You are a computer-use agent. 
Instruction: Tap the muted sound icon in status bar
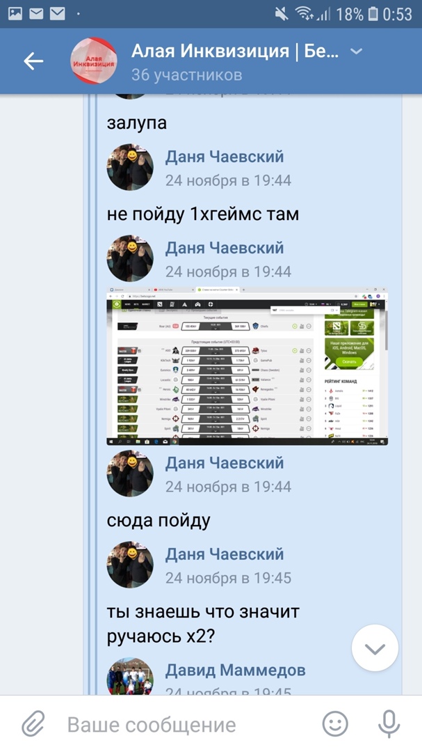click(x=282, y=15)
